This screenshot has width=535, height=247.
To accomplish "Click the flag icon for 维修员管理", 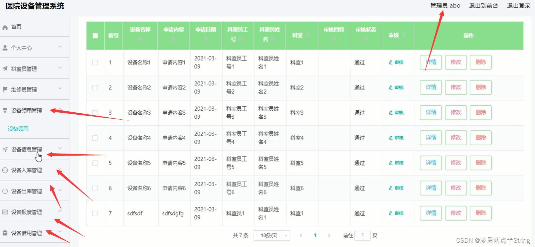I will (5, 89).
